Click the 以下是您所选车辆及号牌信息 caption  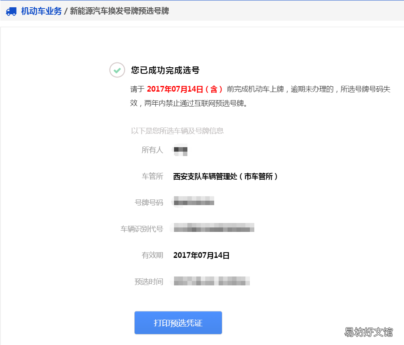[x=177, y=131]
